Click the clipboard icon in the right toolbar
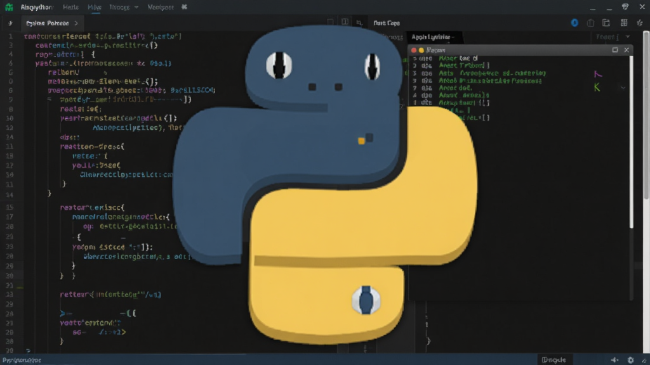650x365 pixels. pos(590,23)
